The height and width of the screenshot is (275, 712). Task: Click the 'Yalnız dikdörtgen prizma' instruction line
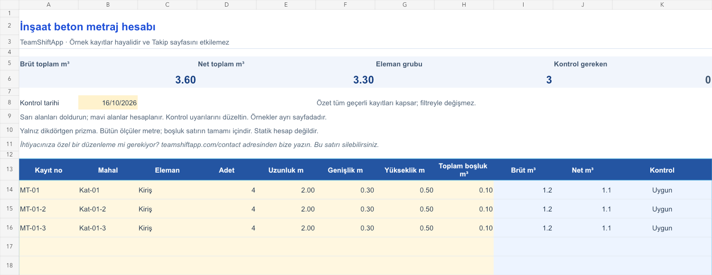tap(169, 131)
